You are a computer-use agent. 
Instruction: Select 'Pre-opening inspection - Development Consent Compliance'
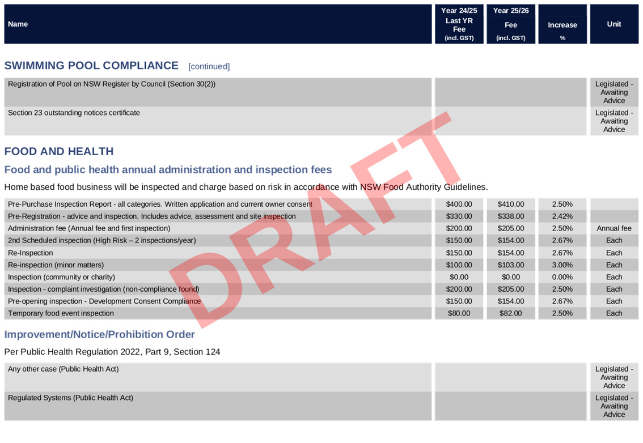tap(104, 301)
